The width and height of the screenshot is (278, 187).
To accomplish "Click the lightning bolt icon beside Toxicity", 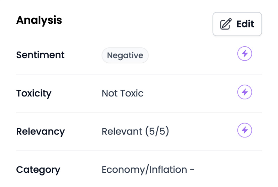I will coord(245,92).
